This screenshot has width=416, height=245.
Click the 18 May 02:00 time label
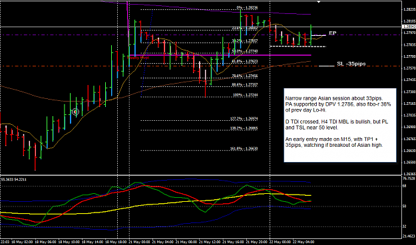coord(22,242)
